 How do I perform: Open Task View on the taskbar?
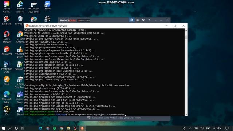[23, 128]
